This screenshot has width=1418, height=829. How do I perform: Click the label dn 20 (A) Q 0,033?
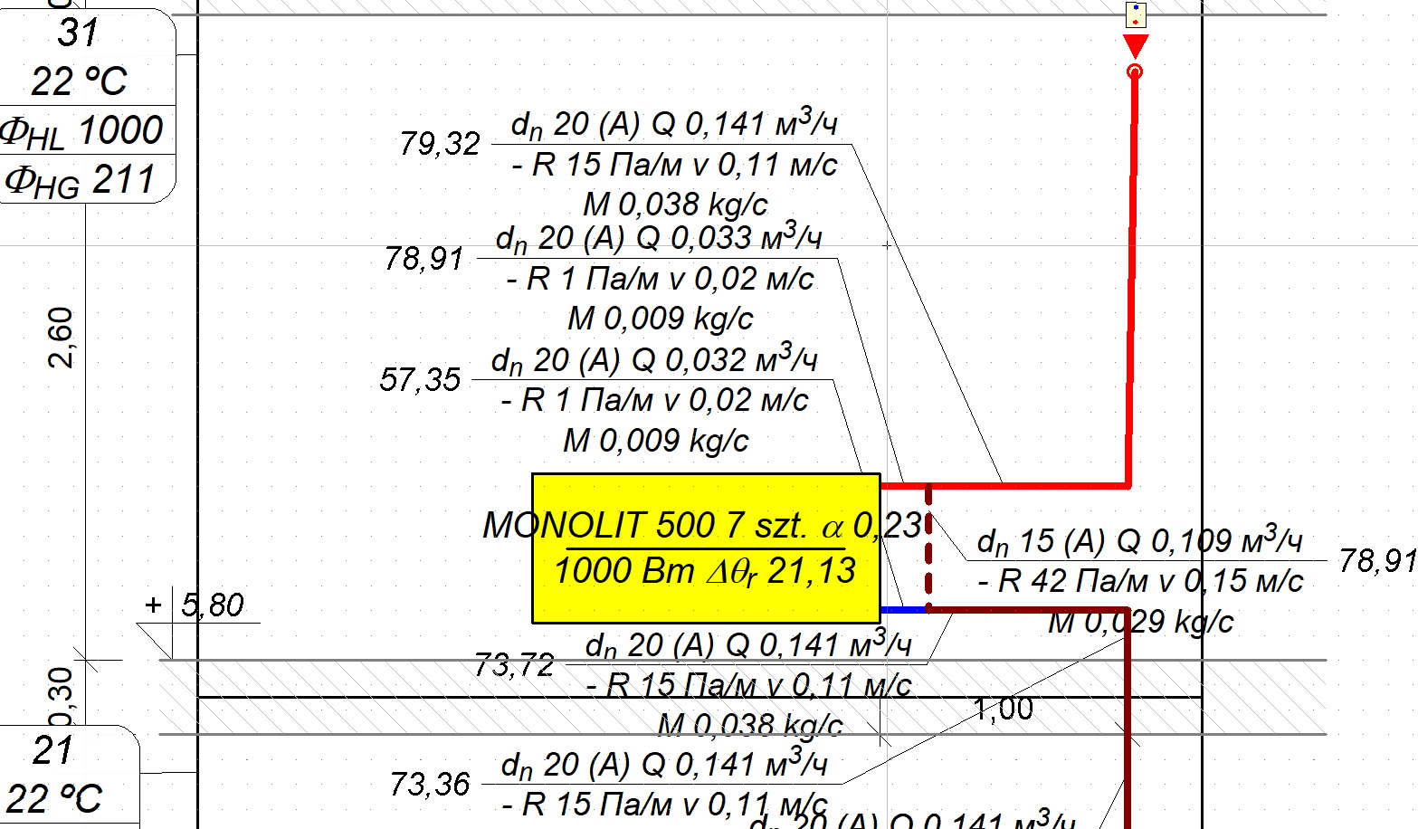tap(659, 238)
